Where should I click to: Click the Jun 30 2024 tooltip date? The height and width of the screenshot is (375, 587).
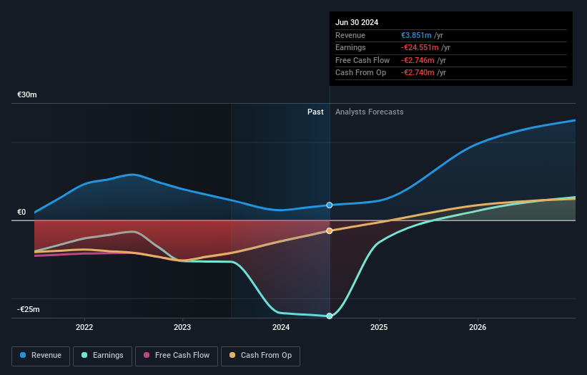coord(357,22)
